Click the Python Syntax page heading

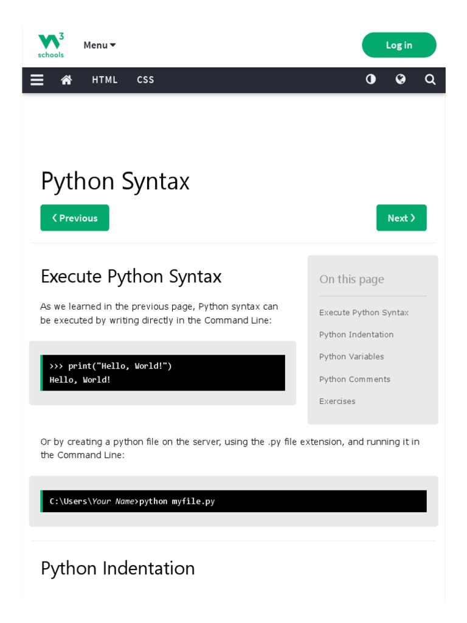tap(115, 181)
